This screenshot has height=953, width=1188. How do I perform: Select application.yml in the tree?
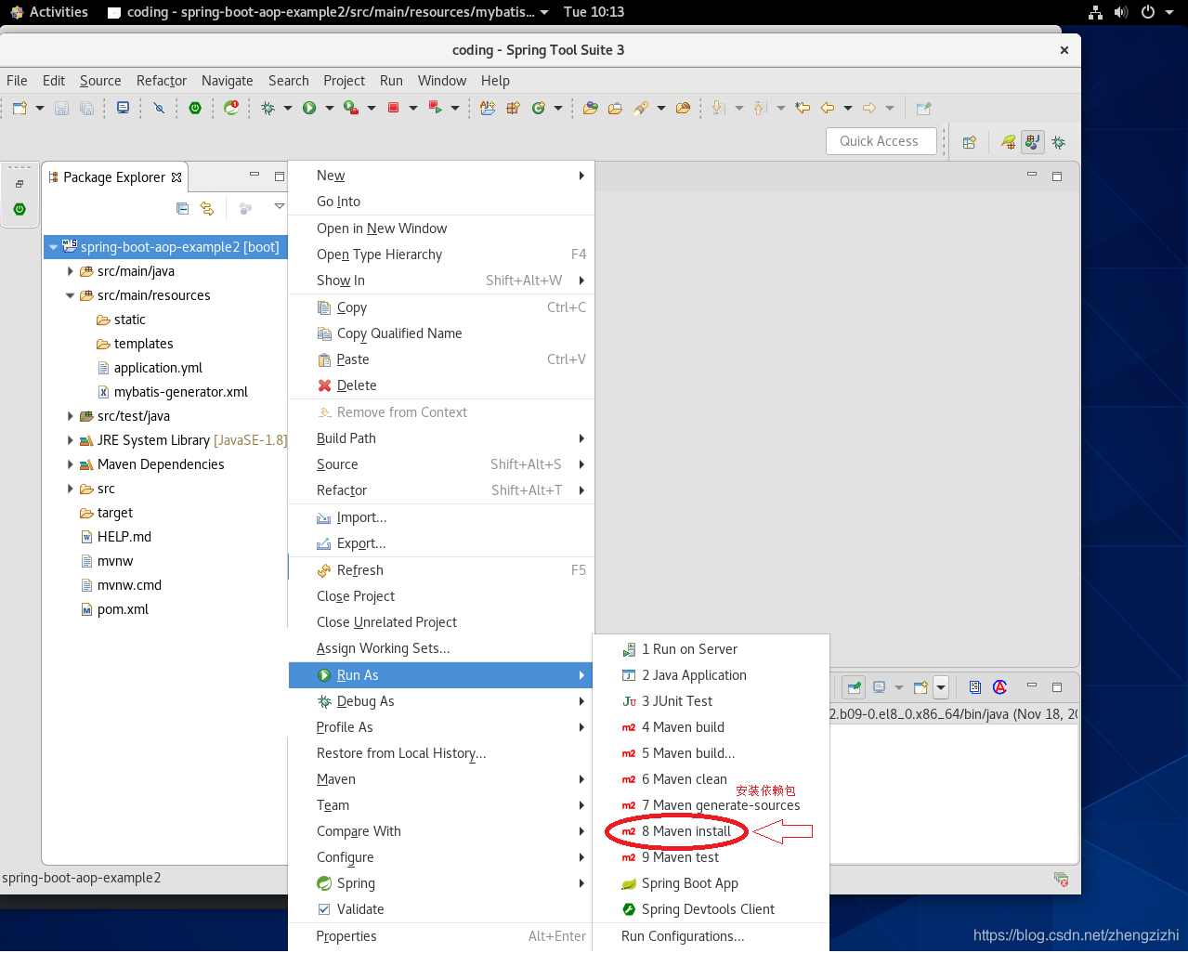coord(158,368)
